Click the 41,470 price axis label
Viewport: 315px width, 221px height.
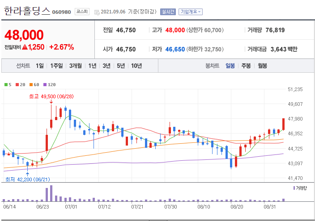pyautogui.click(x=295, y=178)
